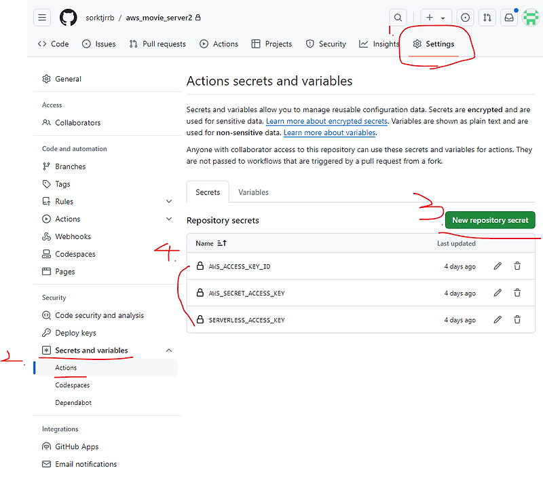
Task: Open the pull requests icon in the header
Action: (x=487, y=17)
